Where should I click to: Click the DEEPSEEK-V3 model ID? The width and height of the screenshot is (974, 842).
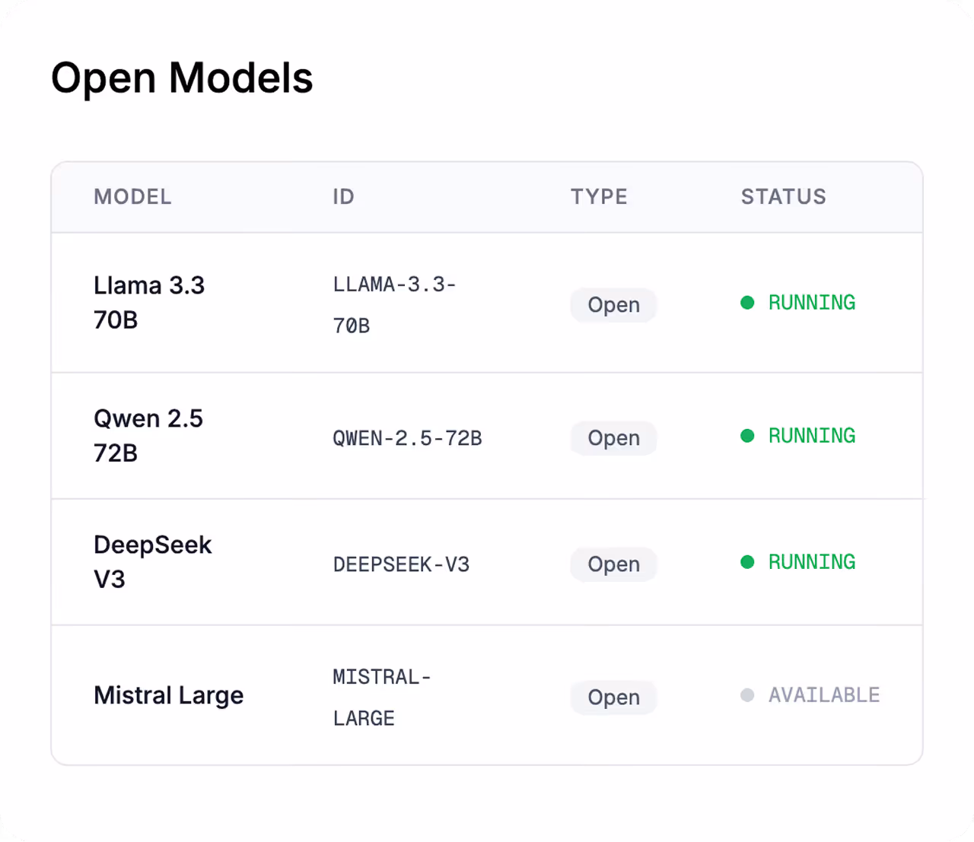401,564
